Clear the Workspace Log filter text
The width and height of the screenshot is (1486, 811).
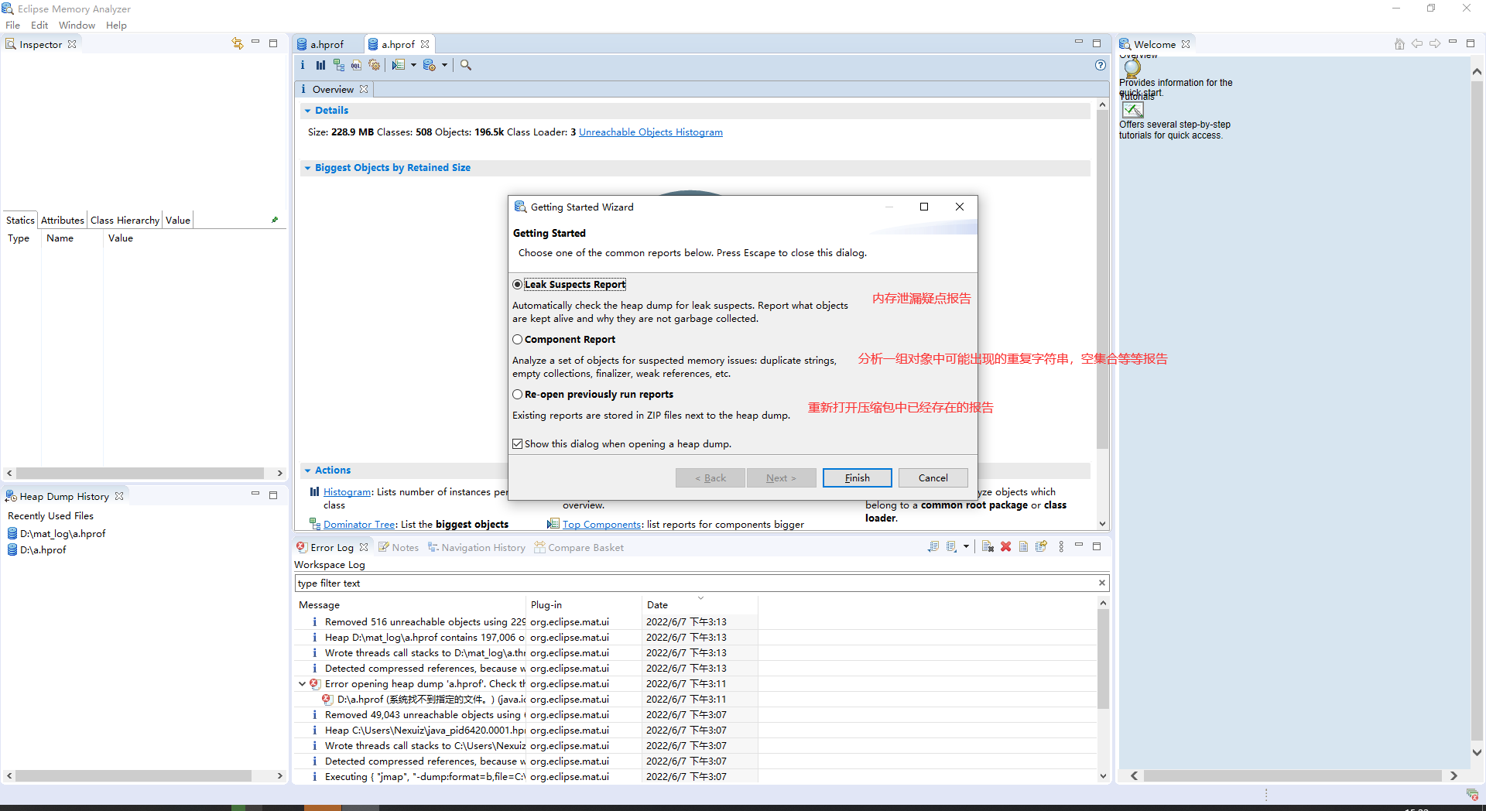pos(1102,583)
